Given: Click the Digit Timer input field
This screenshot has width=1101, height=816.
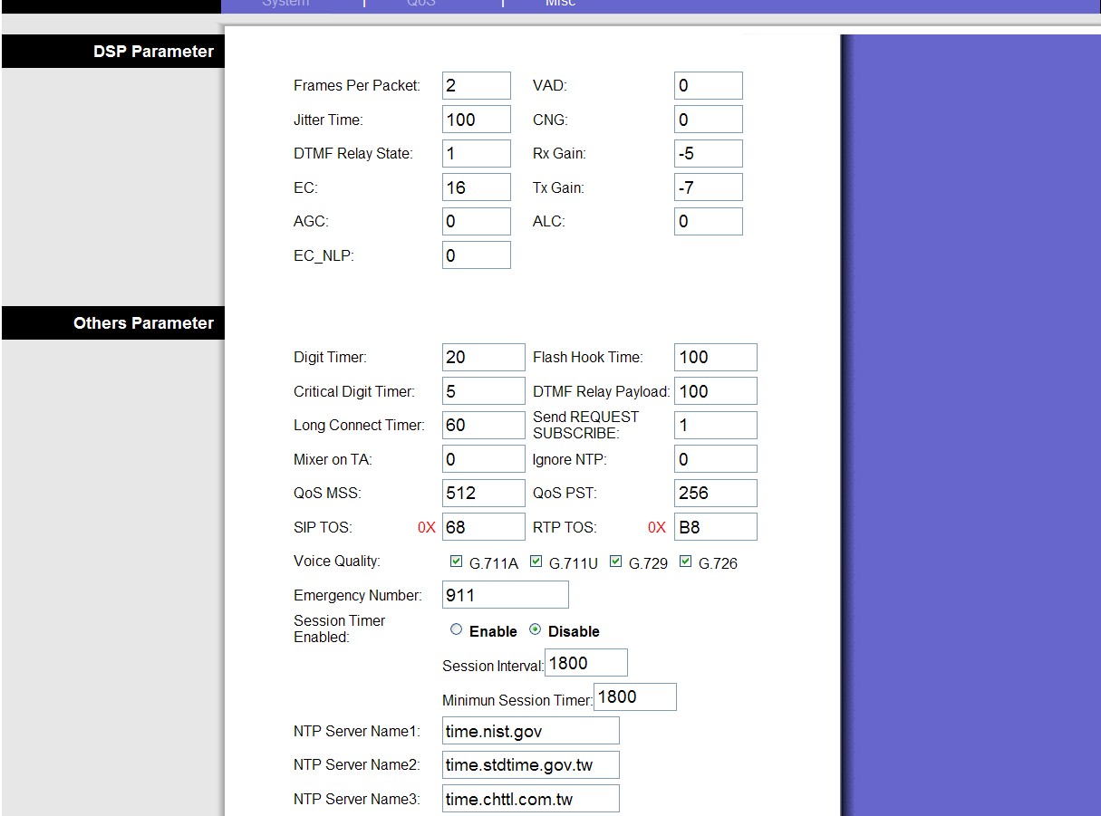Looking at the screenshot, I should pos(483,358).
